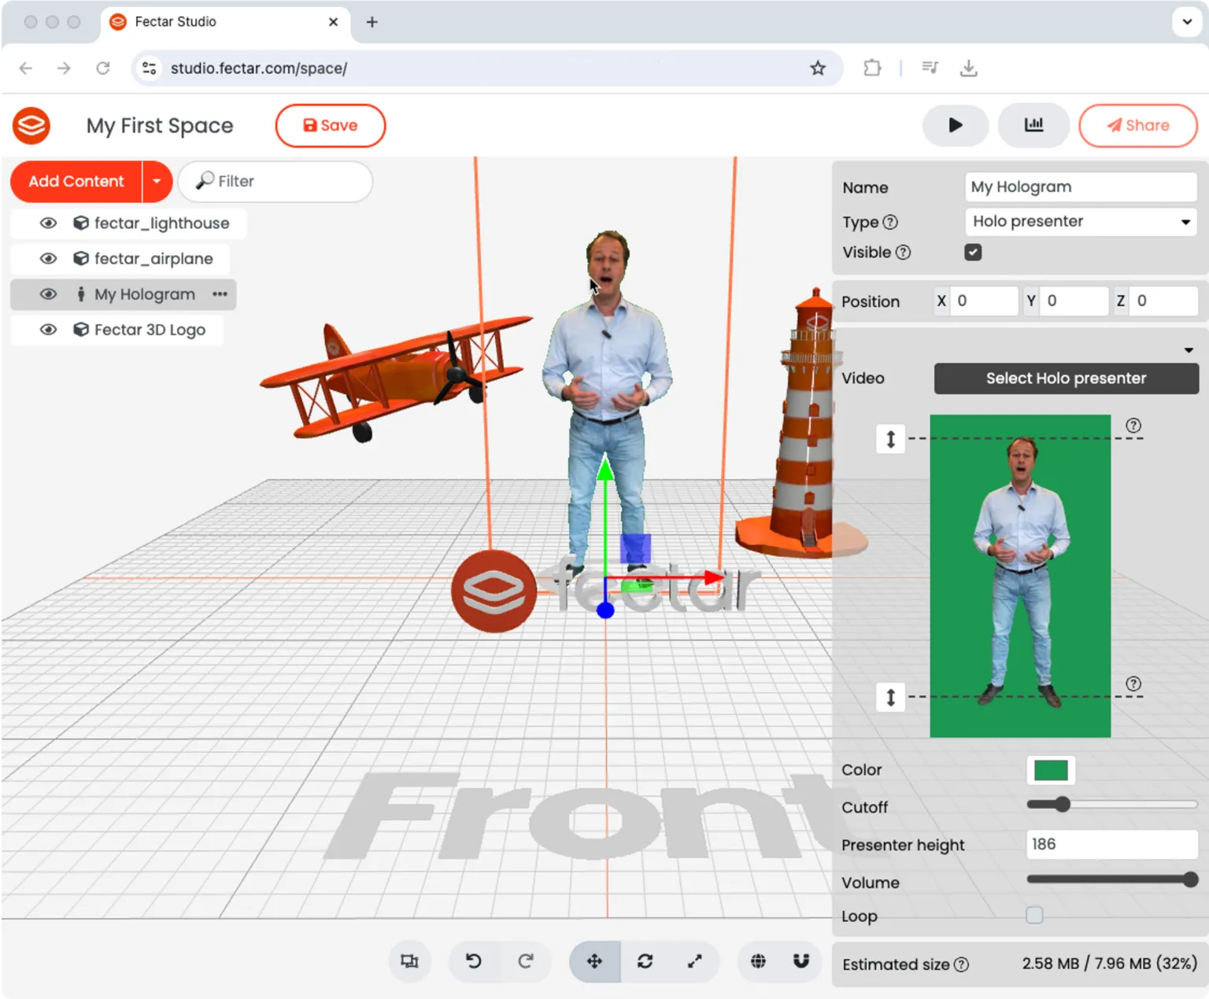
Task: Select Fectar 3D Logo in content list
Action: pos(150,330)
